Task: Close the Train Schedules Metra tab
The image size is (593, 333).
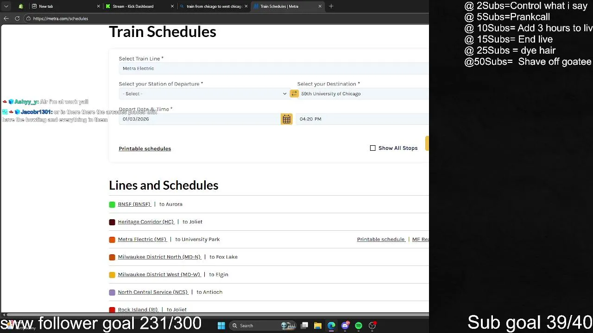Action: pyautogui.click(x=320, y=6)
